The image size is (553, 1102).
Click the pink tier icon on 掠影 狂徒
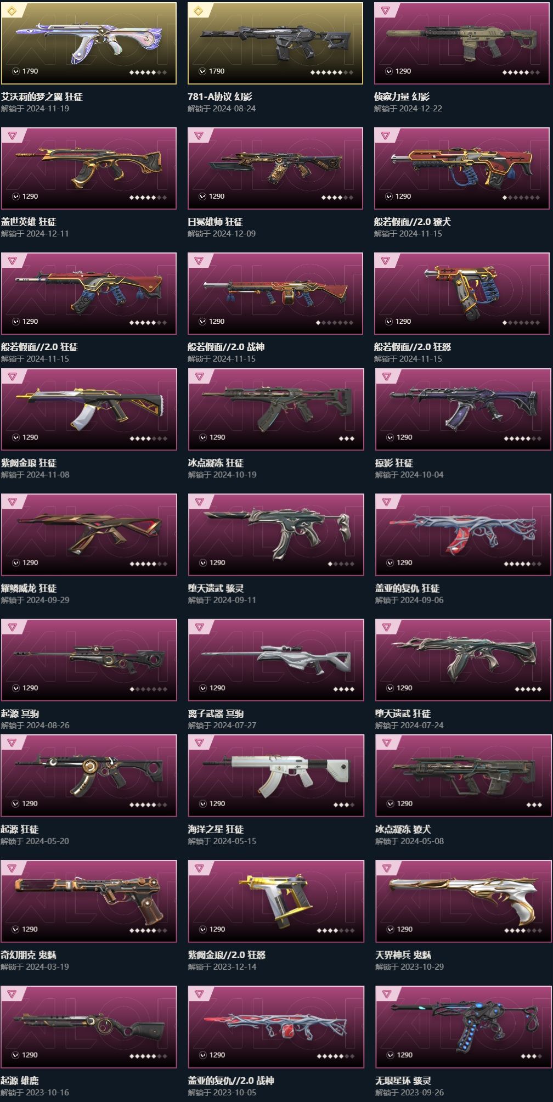(x=386, y=376)
